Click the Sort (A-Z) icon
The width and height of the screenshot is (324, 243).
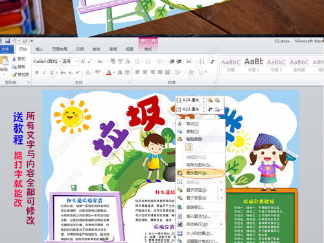click(x=202, y=62)
